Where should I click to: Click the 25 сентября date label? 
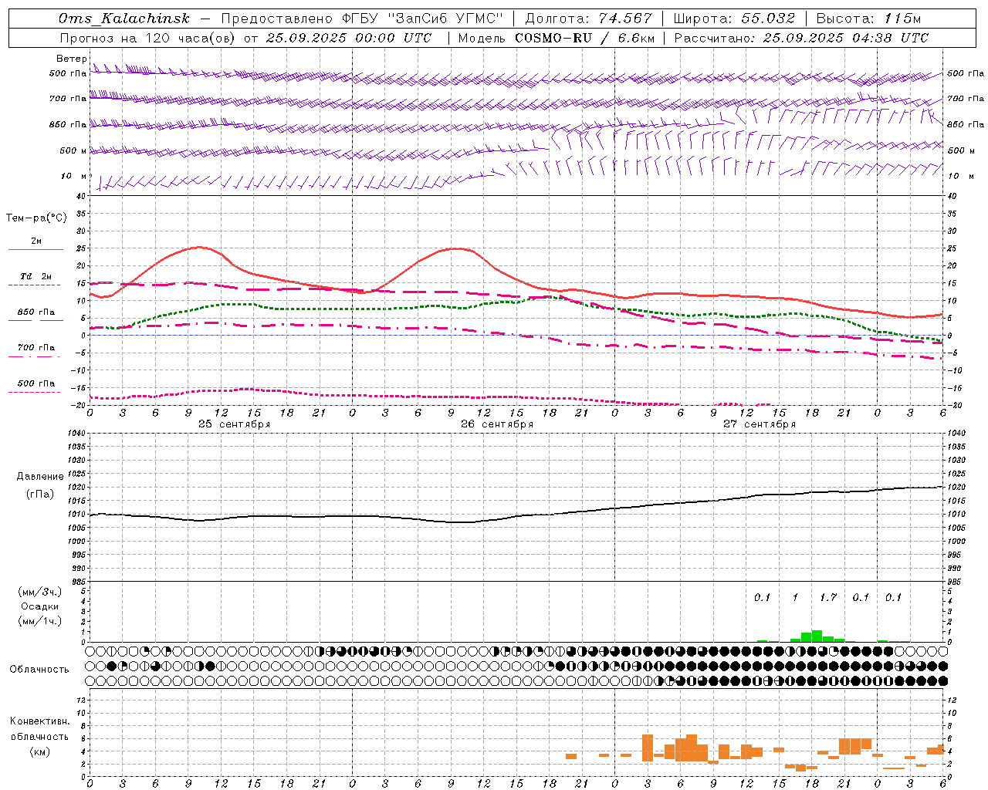[x=234, y=424]
